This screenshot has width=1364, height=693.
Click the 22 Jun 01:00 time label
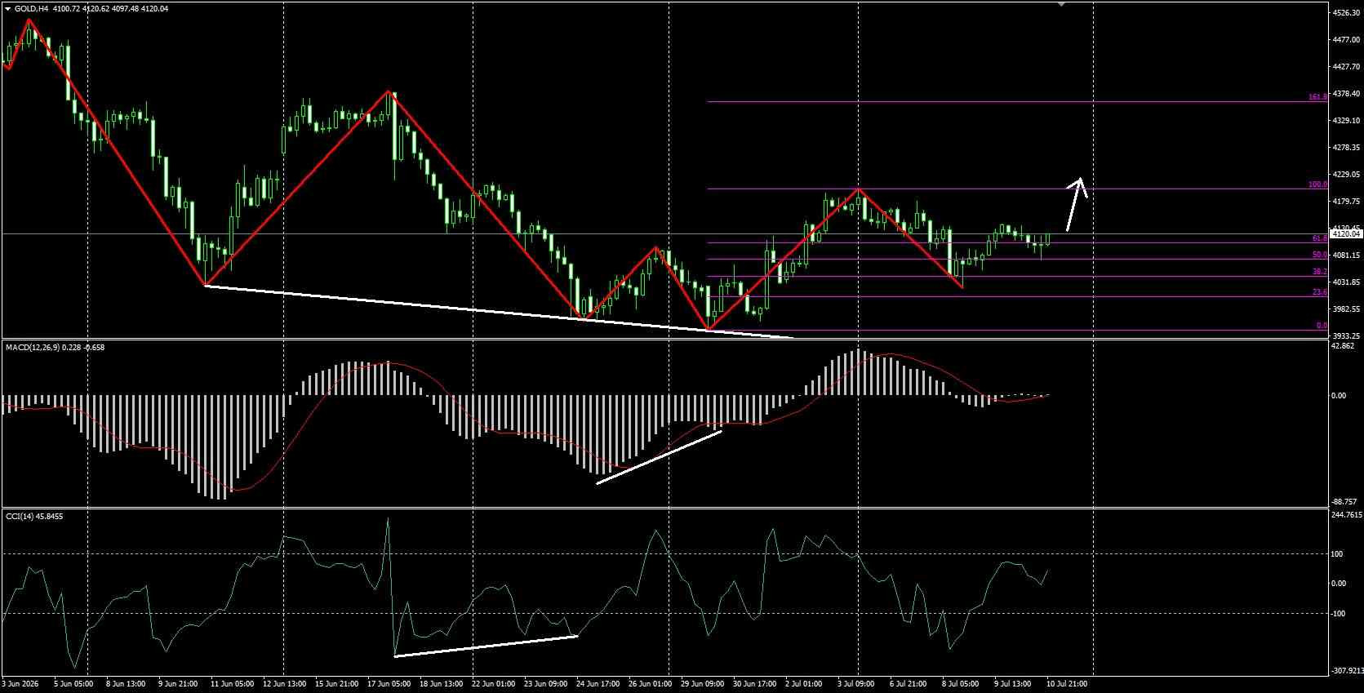pyautogui.click(x=493, y=684)
